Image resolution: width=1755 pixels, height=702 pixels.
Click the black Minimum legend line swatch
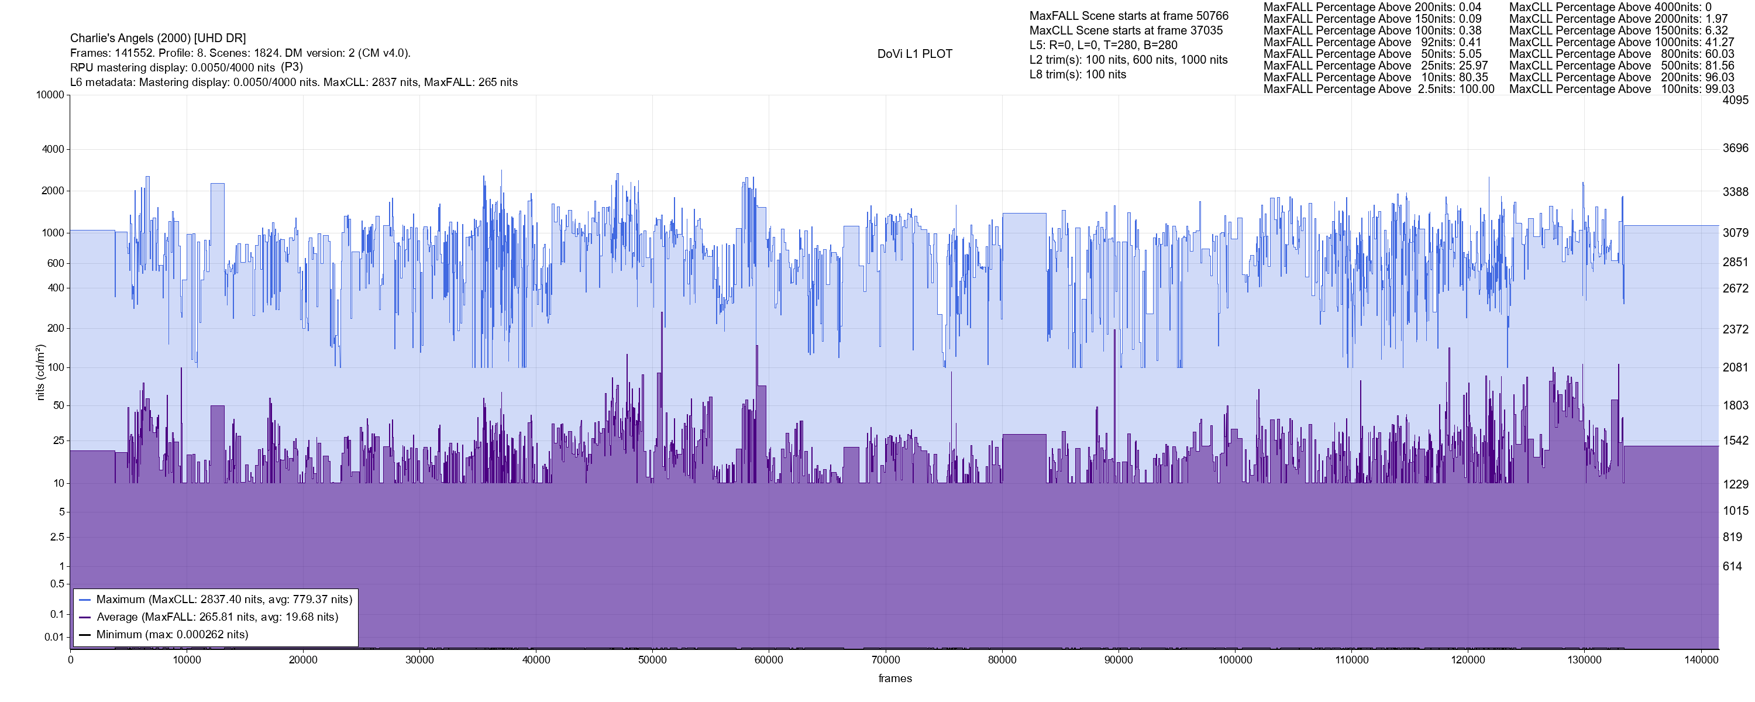(85, 635)
